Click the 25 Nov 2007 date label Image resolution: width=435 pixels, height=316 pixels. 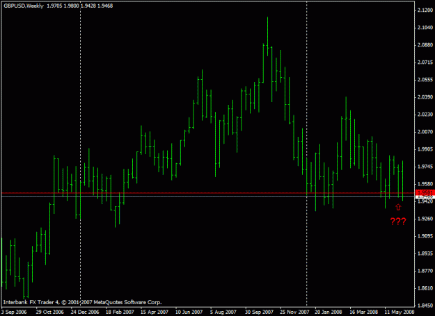tap(294, 312)
